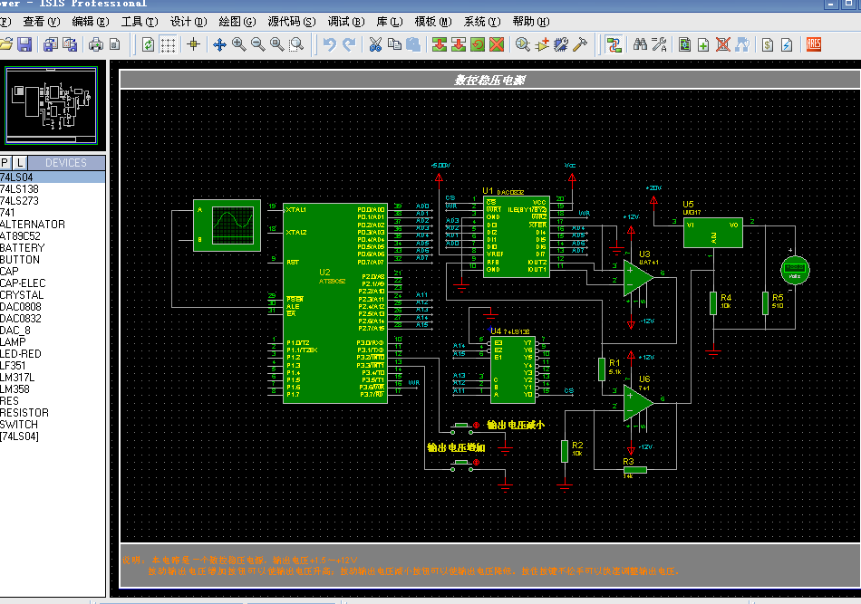View the Bill of Materials dollar icon
This screenshot has width=861, height=604.
point(768,44)
